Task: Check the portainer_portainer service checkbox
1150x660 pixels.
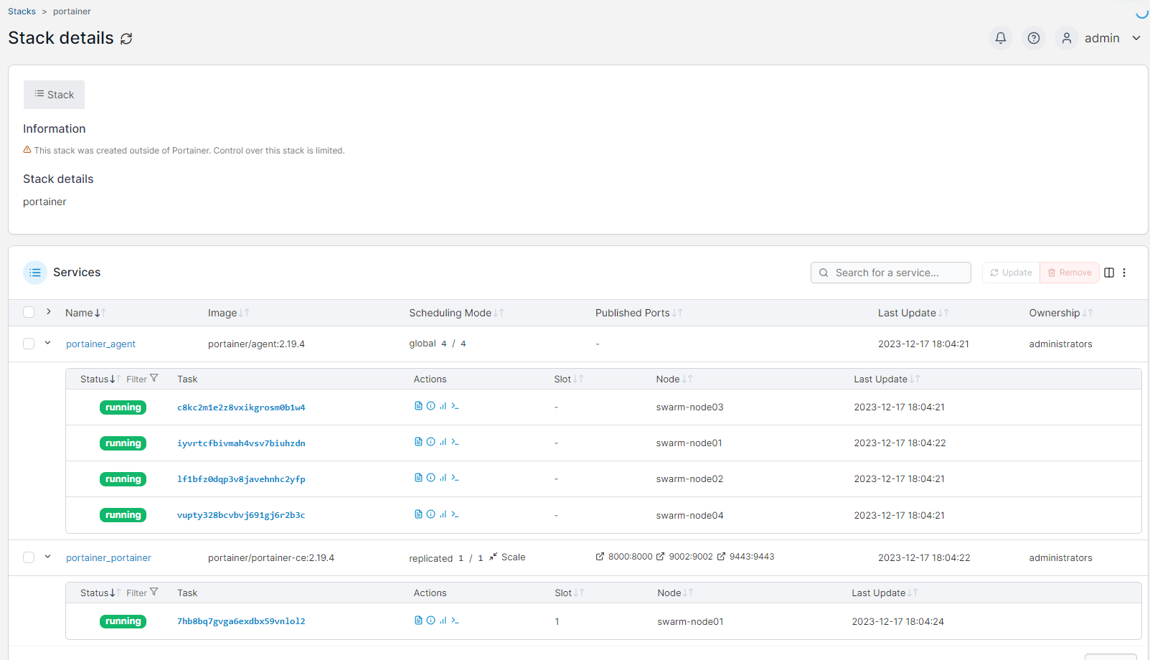Action: (29, 557)
